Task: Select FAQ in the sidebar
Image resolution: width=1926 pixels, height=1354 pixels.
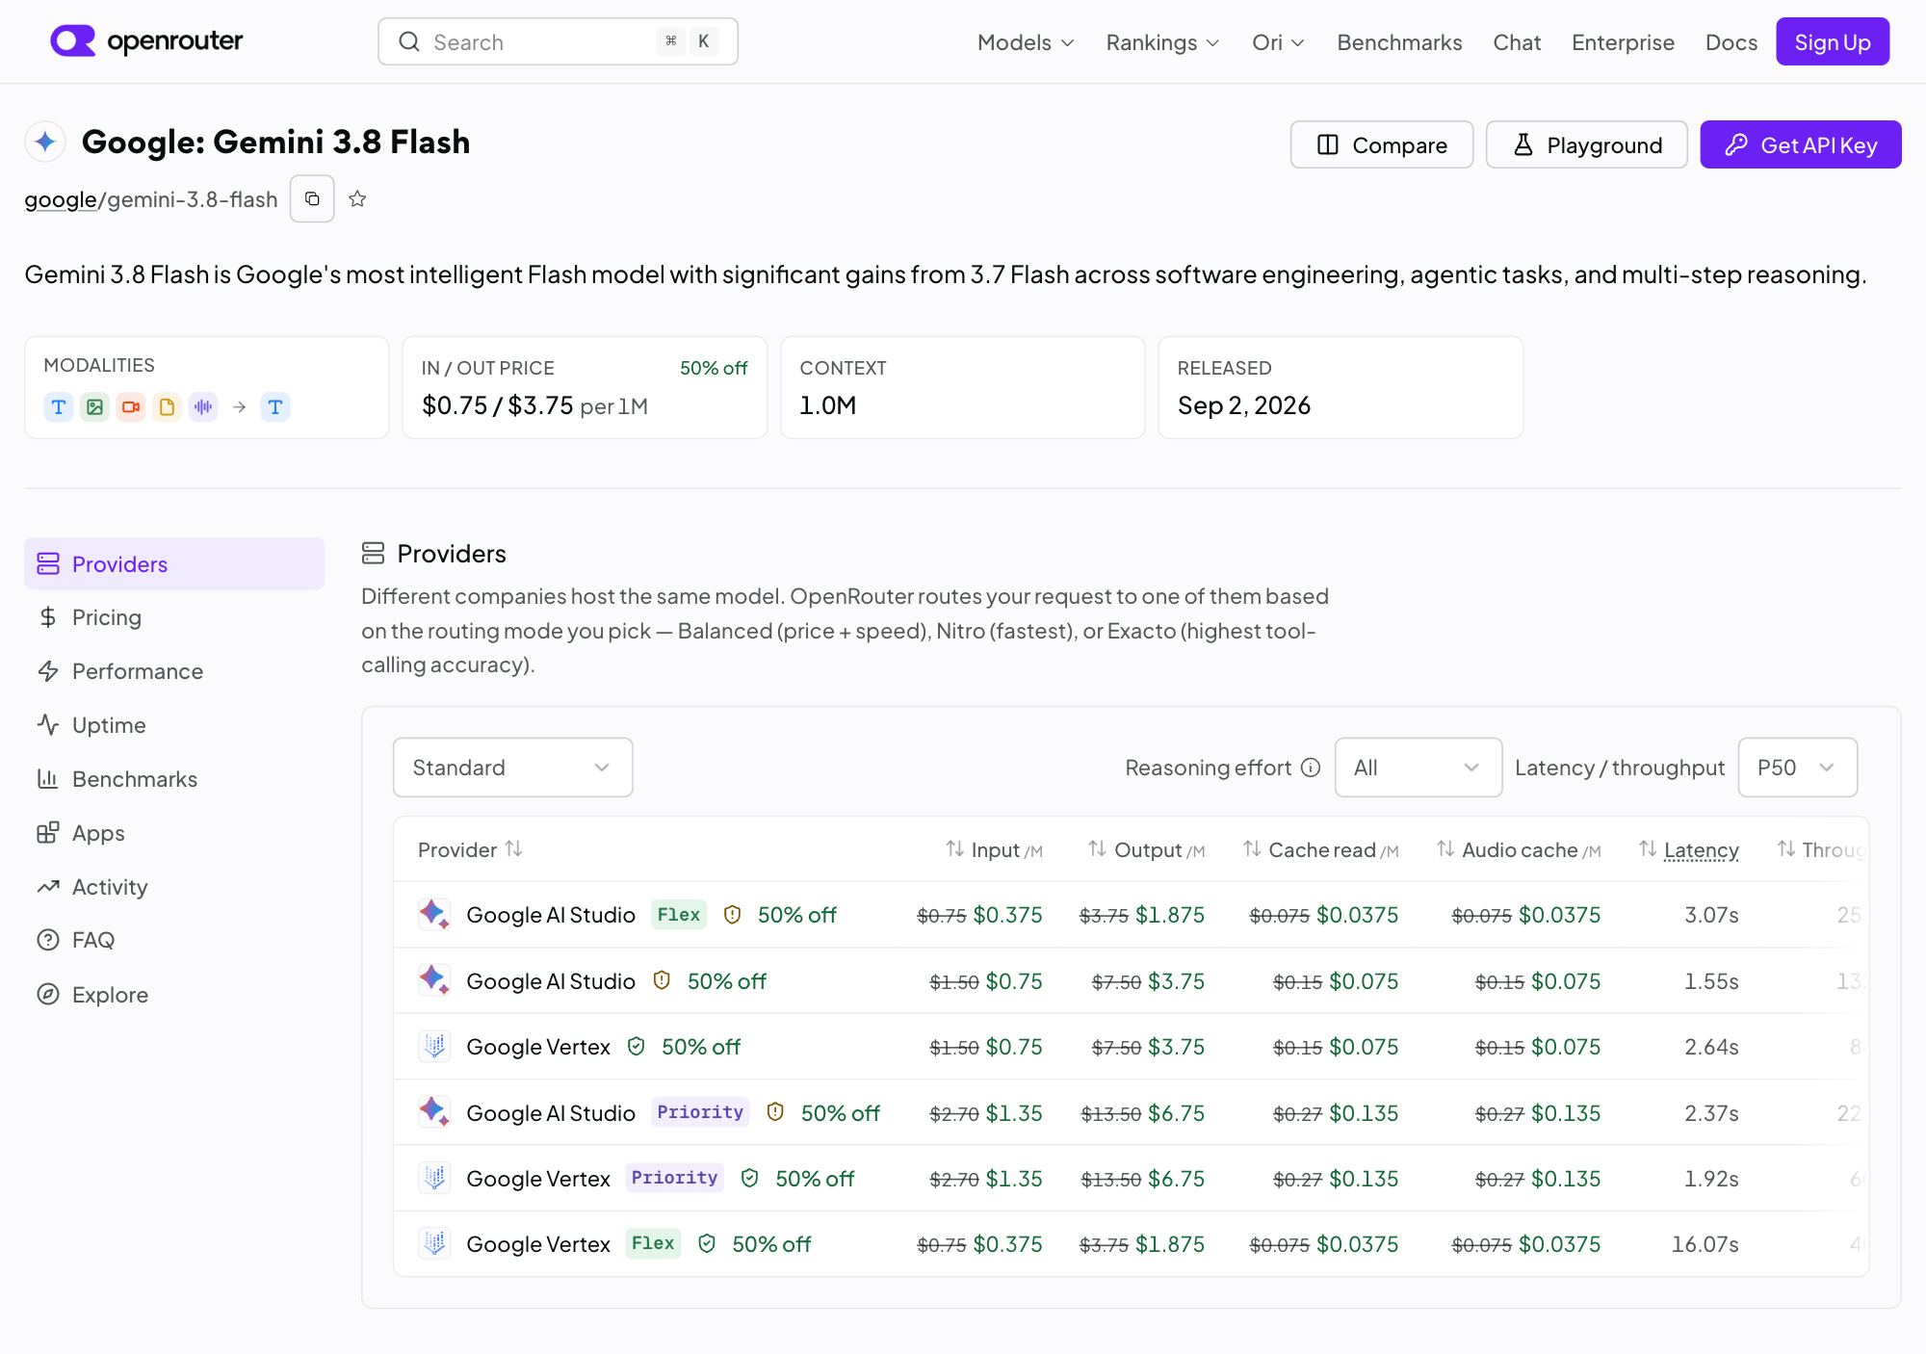Action: (x=174, y=940)
